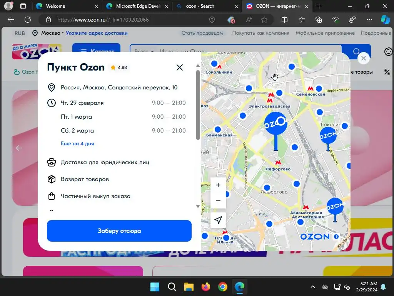This screenshot has height=296, width=394.
Task: Open the Favorites list icon
Action: [x=302, y=20]
